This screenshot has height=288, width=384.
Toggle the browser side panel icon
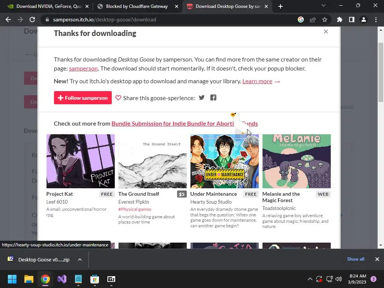pos(352,19)
